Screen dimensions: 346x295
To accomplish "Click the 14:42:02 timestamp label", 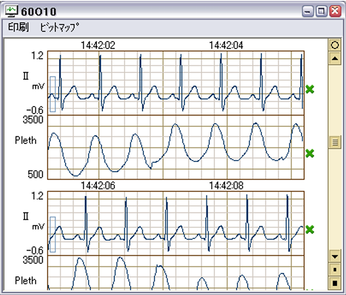I will pyautogui.click(x=98, y=45).
